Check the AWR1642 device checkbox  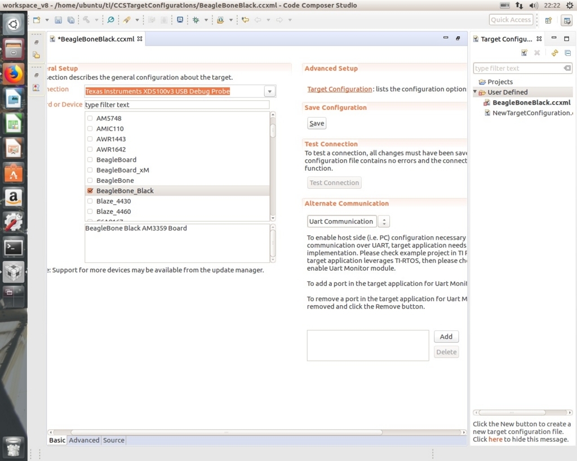[x=90, y=149]
